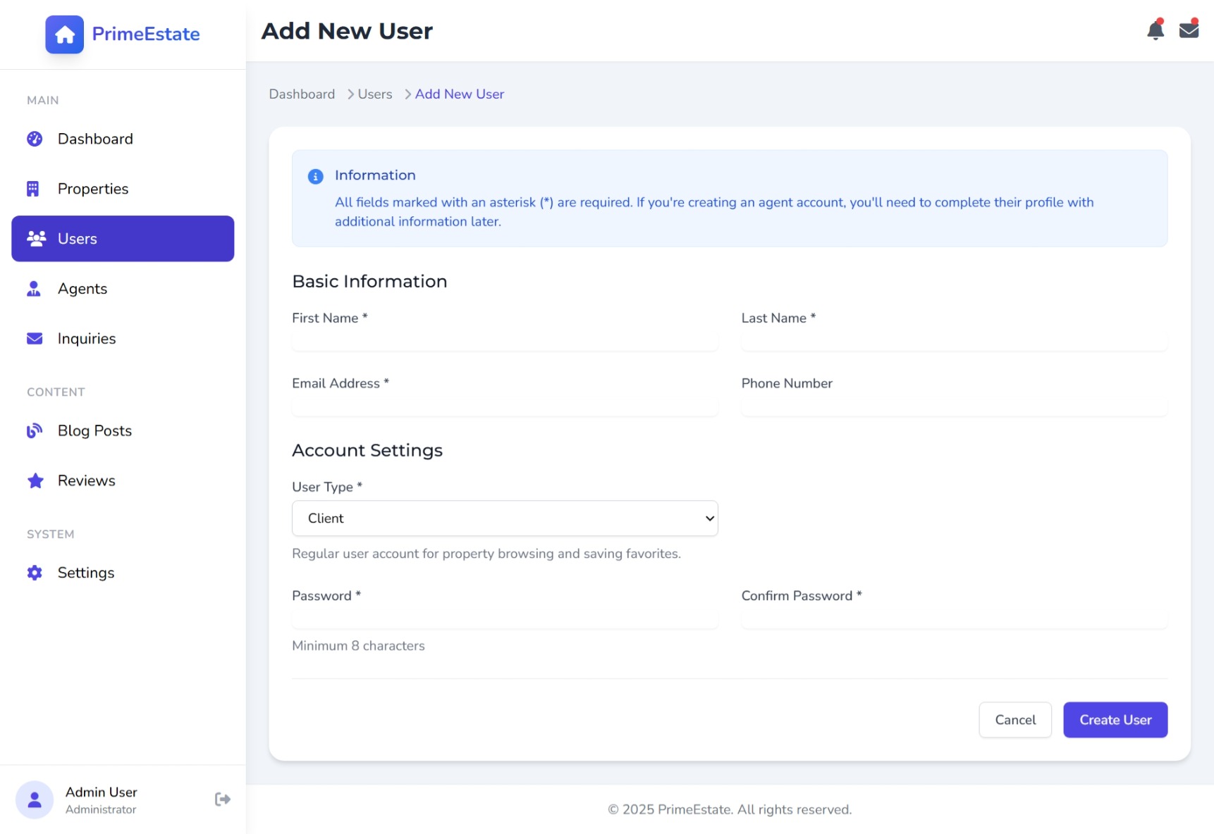Open the mail envelope icon in header
This screenshot has width=1214, height=834.
click(1189, 30)
